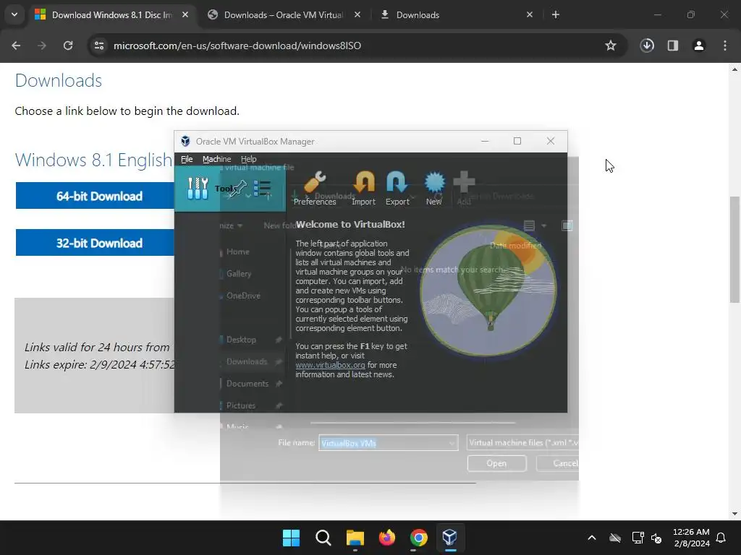Click the File name field in file dialog
741x555 pixels.
pyautogui.click(x=388, y=443)
